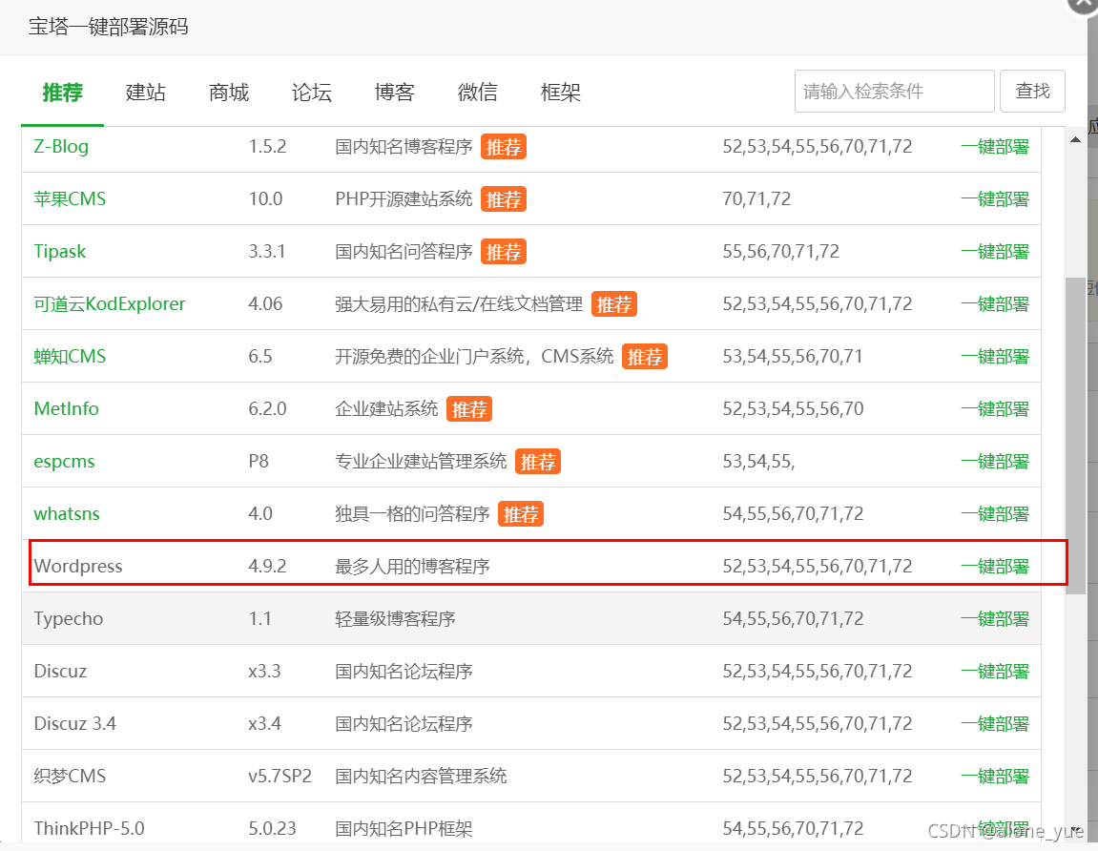
Task: Open the 建站 tab
Action: tap(146, 92)
